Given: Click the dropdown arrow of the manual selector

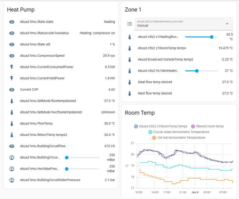Looking at the screenshot, I should coord(227,24).
